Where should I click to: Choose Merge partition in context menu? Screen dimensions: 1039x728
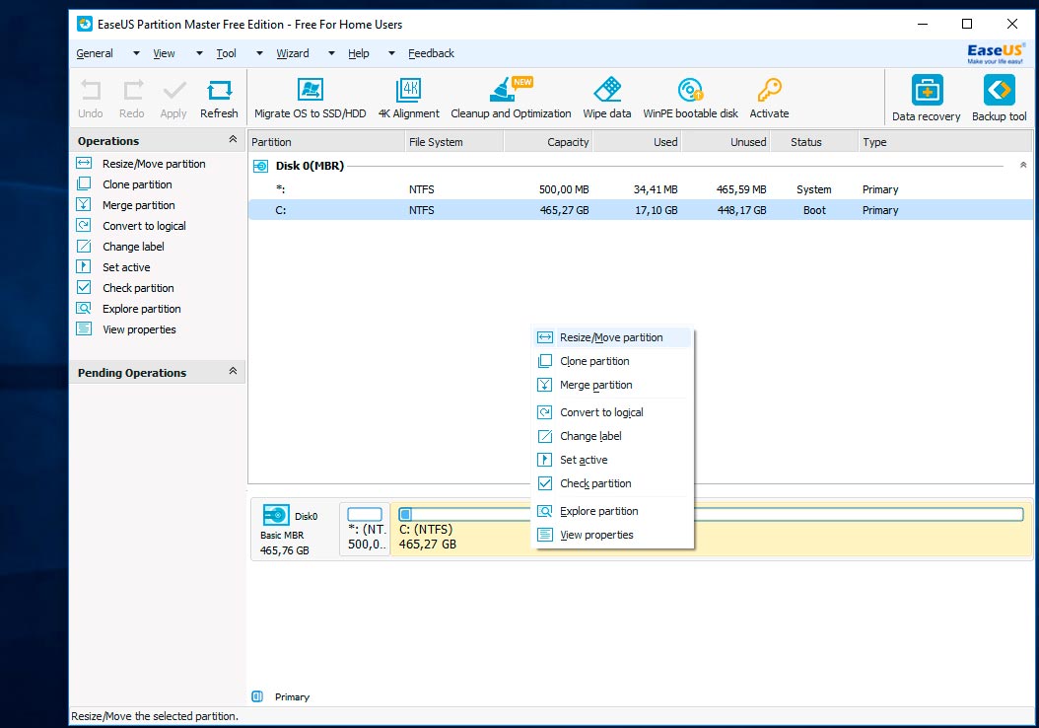(x=612, y=386)
